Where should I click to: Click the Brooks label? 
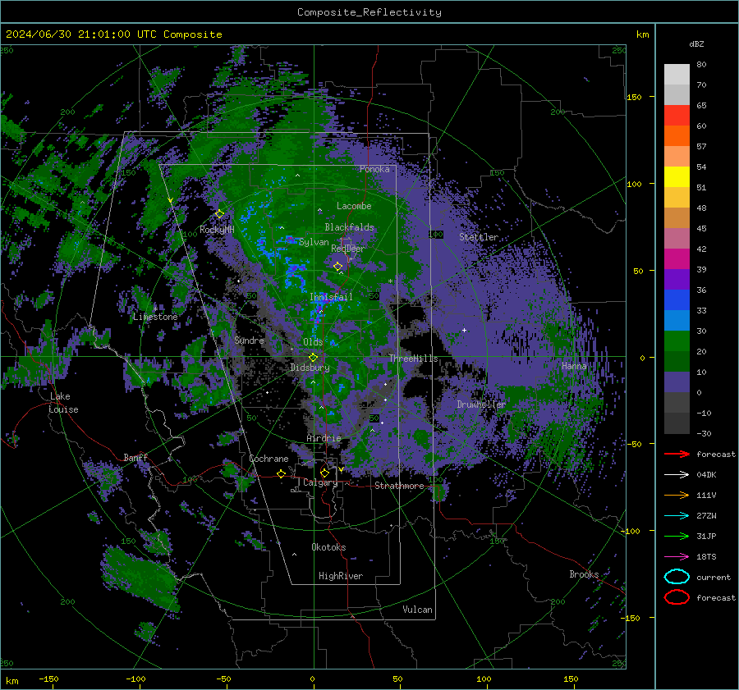(x=584, y=574)
